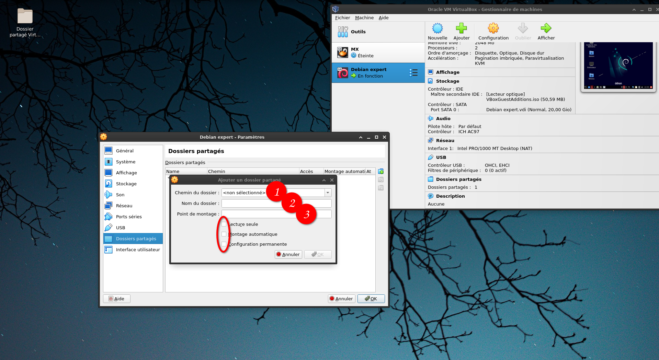659x360 pixels.
Task: Click the edit shared folder icon
Action: click(381, 179)
